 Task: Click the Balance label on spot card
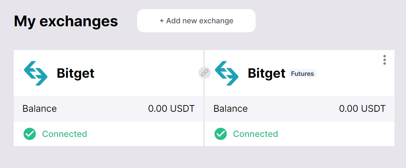[x=39, y=109]
